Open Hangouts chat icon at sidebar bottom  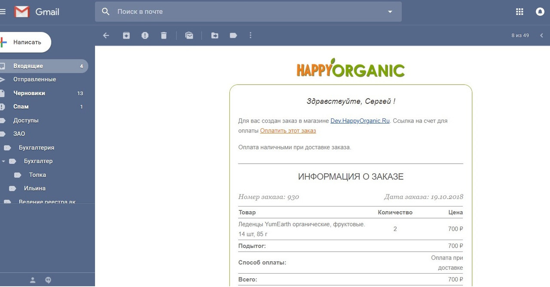coord(48,280)
